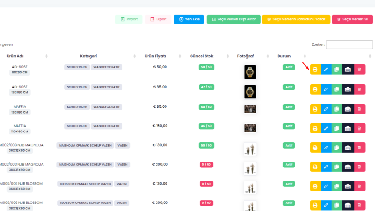Duplicate the AD-6067 120X80 CM product
375x211 pixels.
click(337, 89)
